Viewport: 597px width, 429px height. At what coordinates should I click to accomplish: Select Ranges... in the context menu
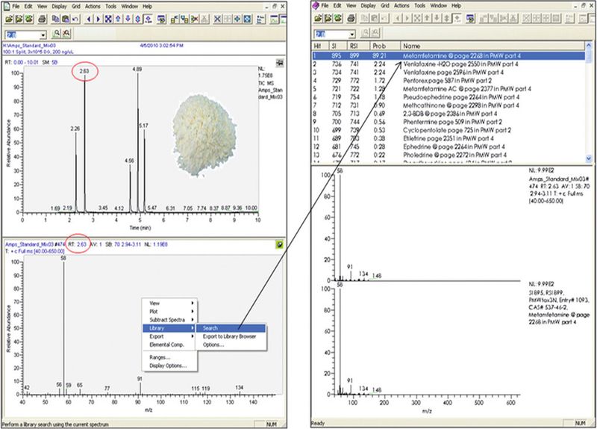(169, 358)
